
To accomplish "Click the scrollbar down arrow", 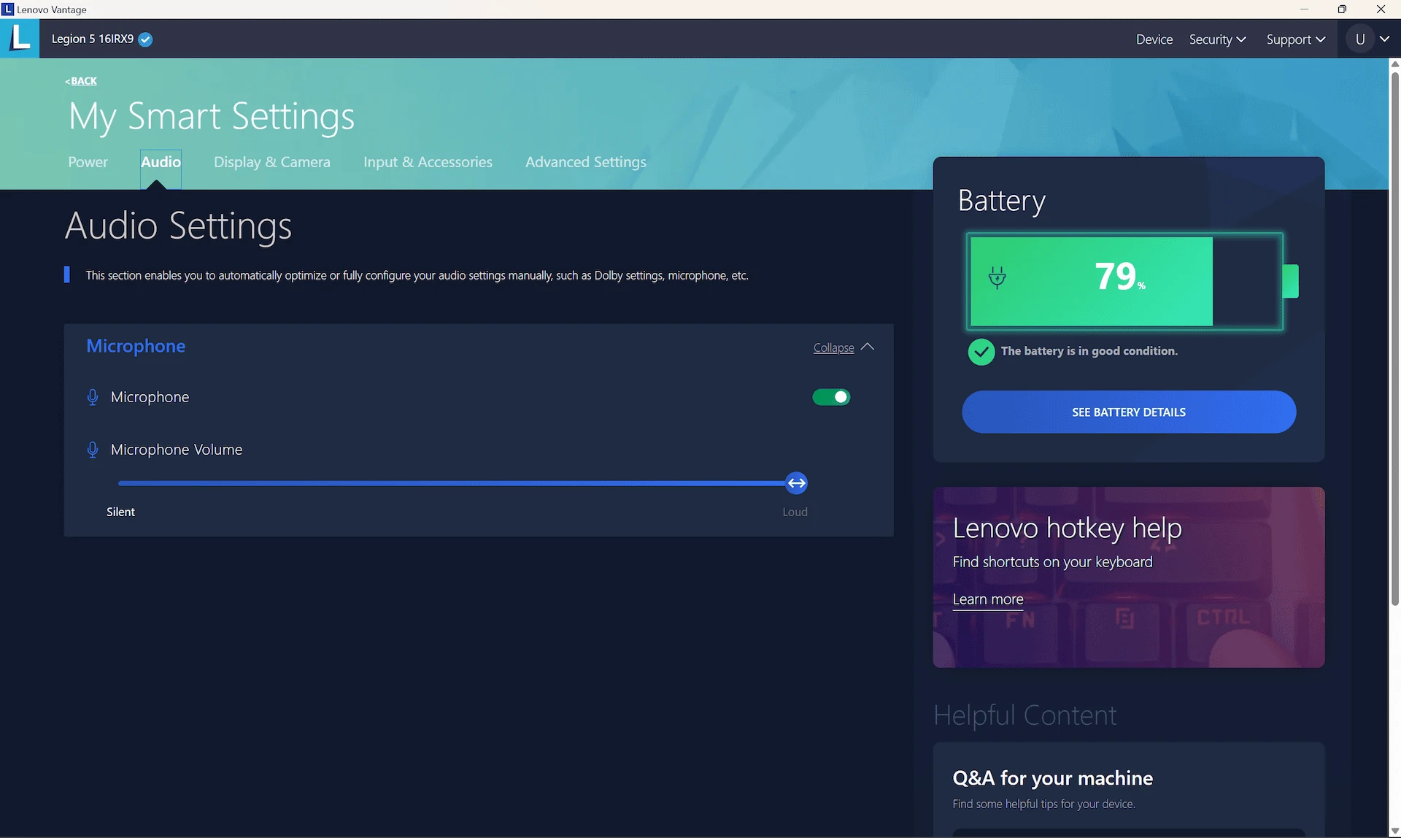I will click(1394, 831).
